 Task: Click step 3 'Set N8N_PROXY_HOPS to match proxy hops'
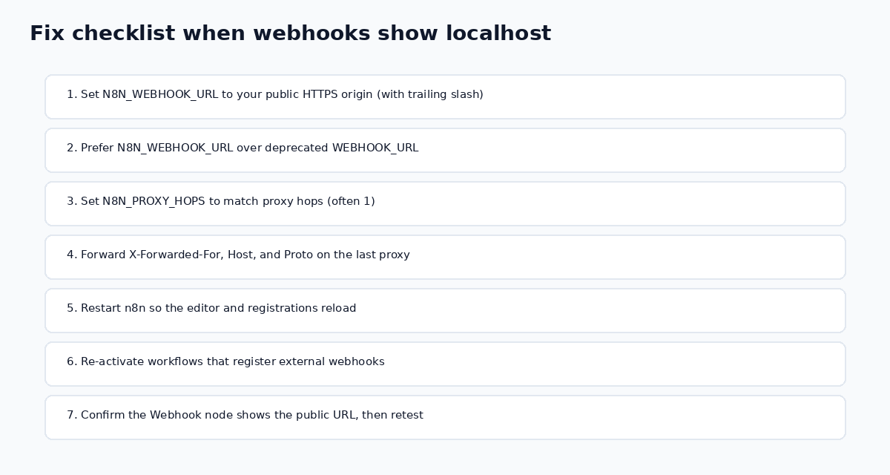[445, 203]
